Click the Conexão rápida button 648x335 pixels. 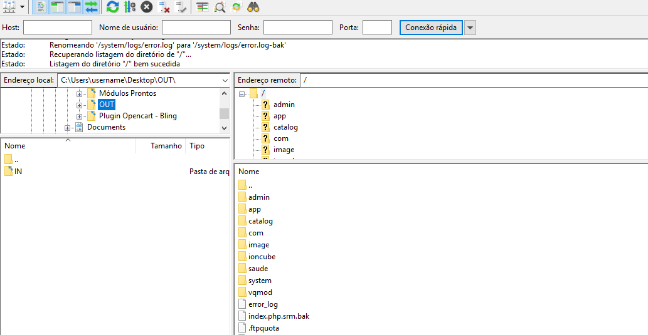[x=431, y=28]
